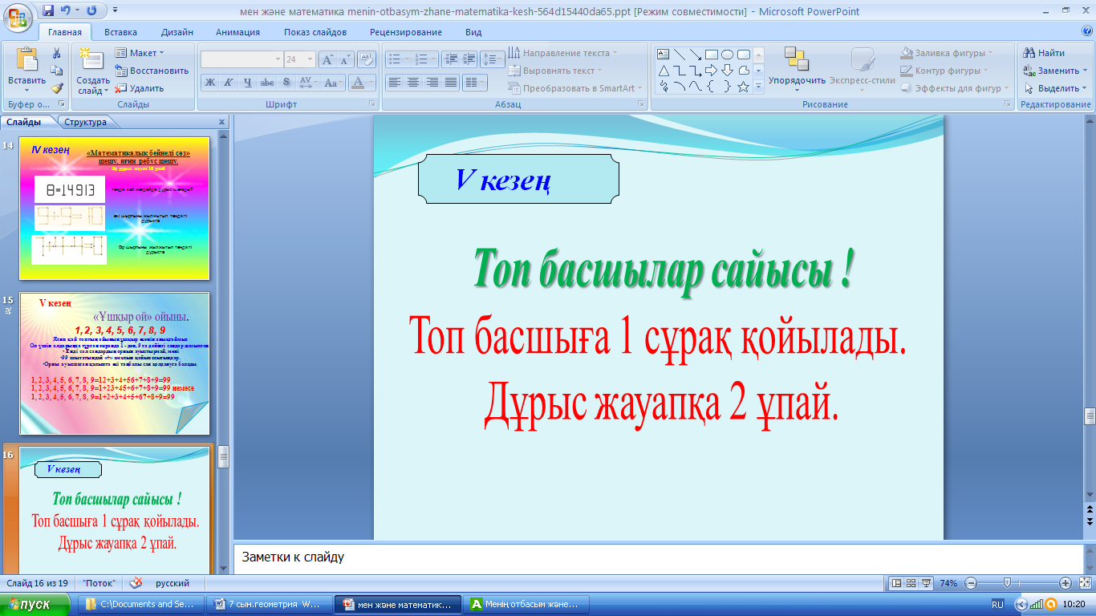Toggle italic (К) formatting
This screenshot has height=616, width=1096.
[228, 82]
